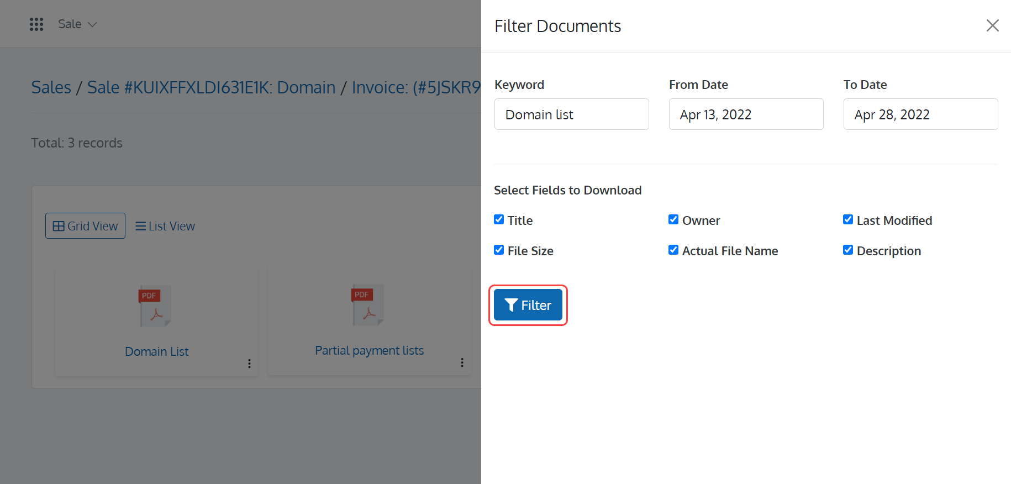Go to Sales breadcrumb link
Screen dimensions: 1011x484
tap(51, 87)
